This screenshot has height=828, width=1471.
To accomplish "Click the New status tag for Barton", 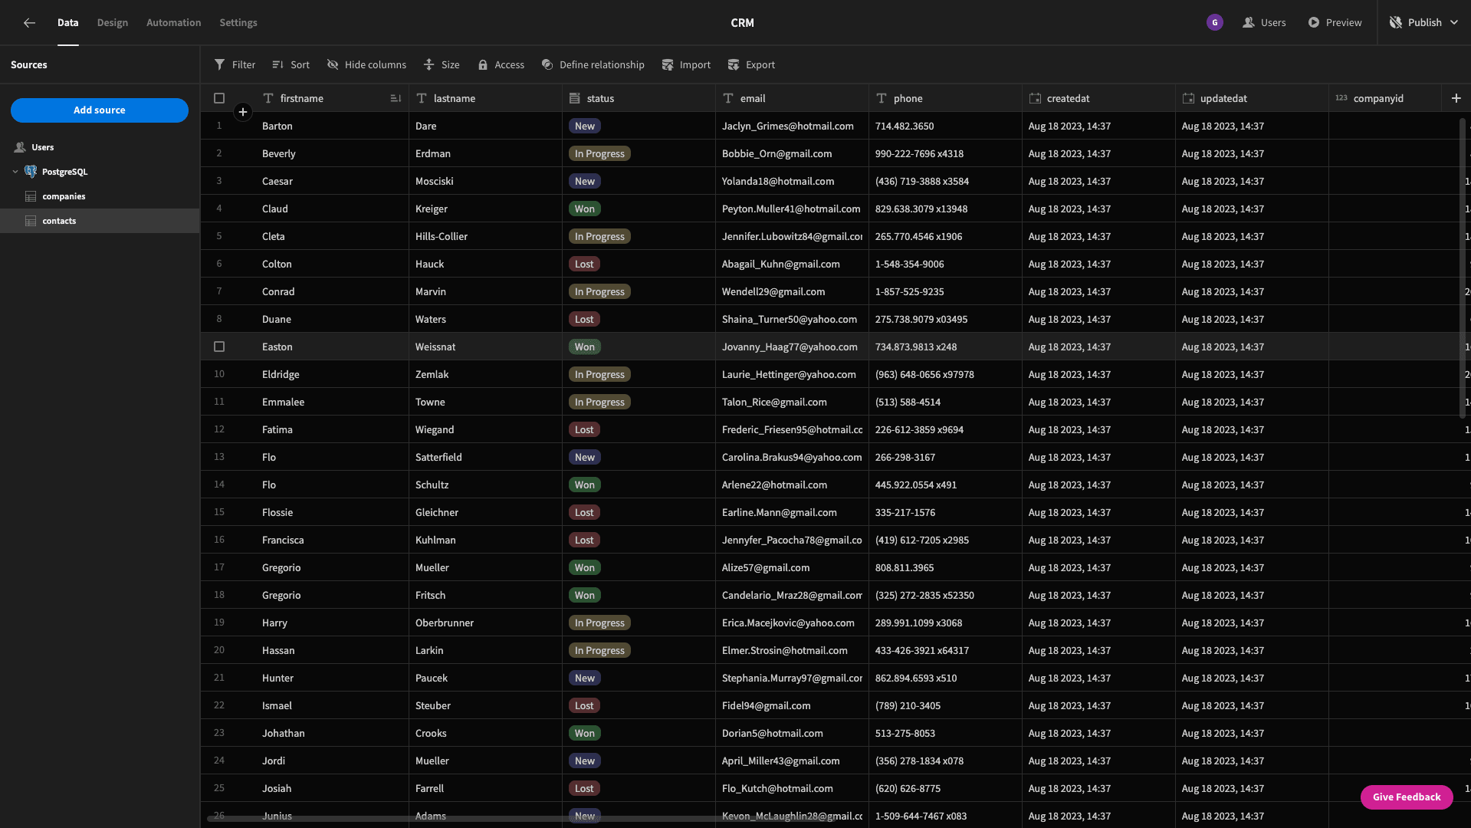I will [585, 127].
